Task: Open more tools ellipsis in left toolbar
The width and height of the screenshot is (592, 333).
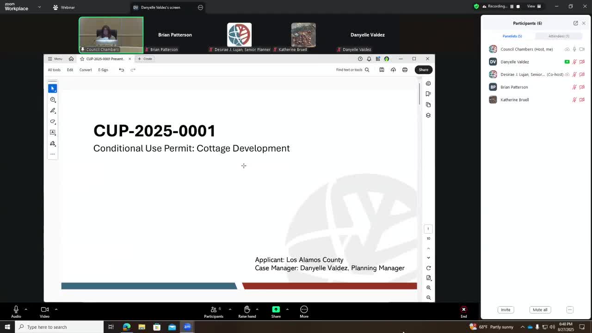Action: click(x=52, y=154)
